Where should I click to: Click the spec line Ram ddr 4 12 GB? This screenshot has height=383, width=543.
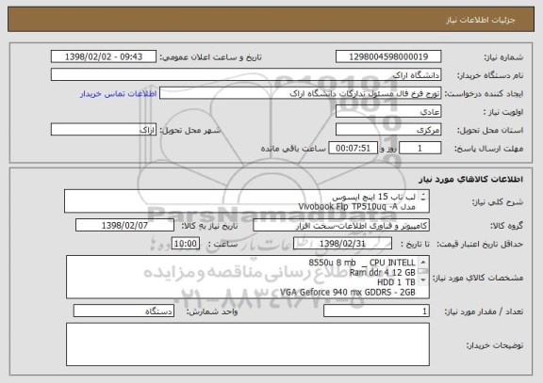(x=383, y=272)
